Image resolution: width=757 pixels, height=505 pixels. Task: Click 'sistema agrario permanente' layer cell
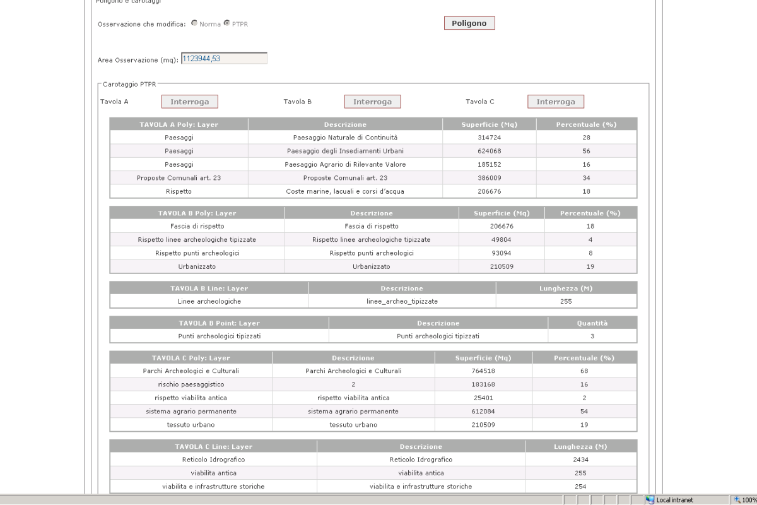(191, 412)
